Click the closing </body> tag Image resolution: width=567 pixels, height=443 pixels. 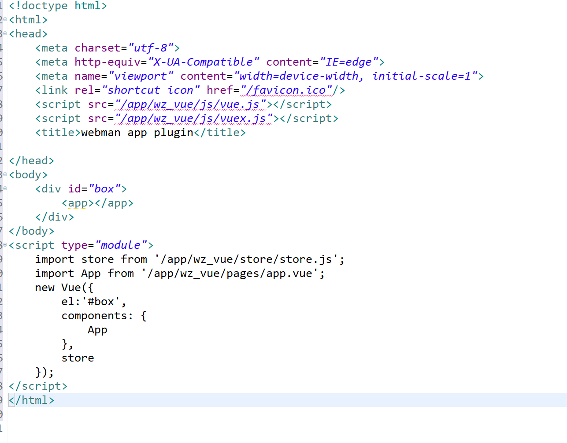31,231
